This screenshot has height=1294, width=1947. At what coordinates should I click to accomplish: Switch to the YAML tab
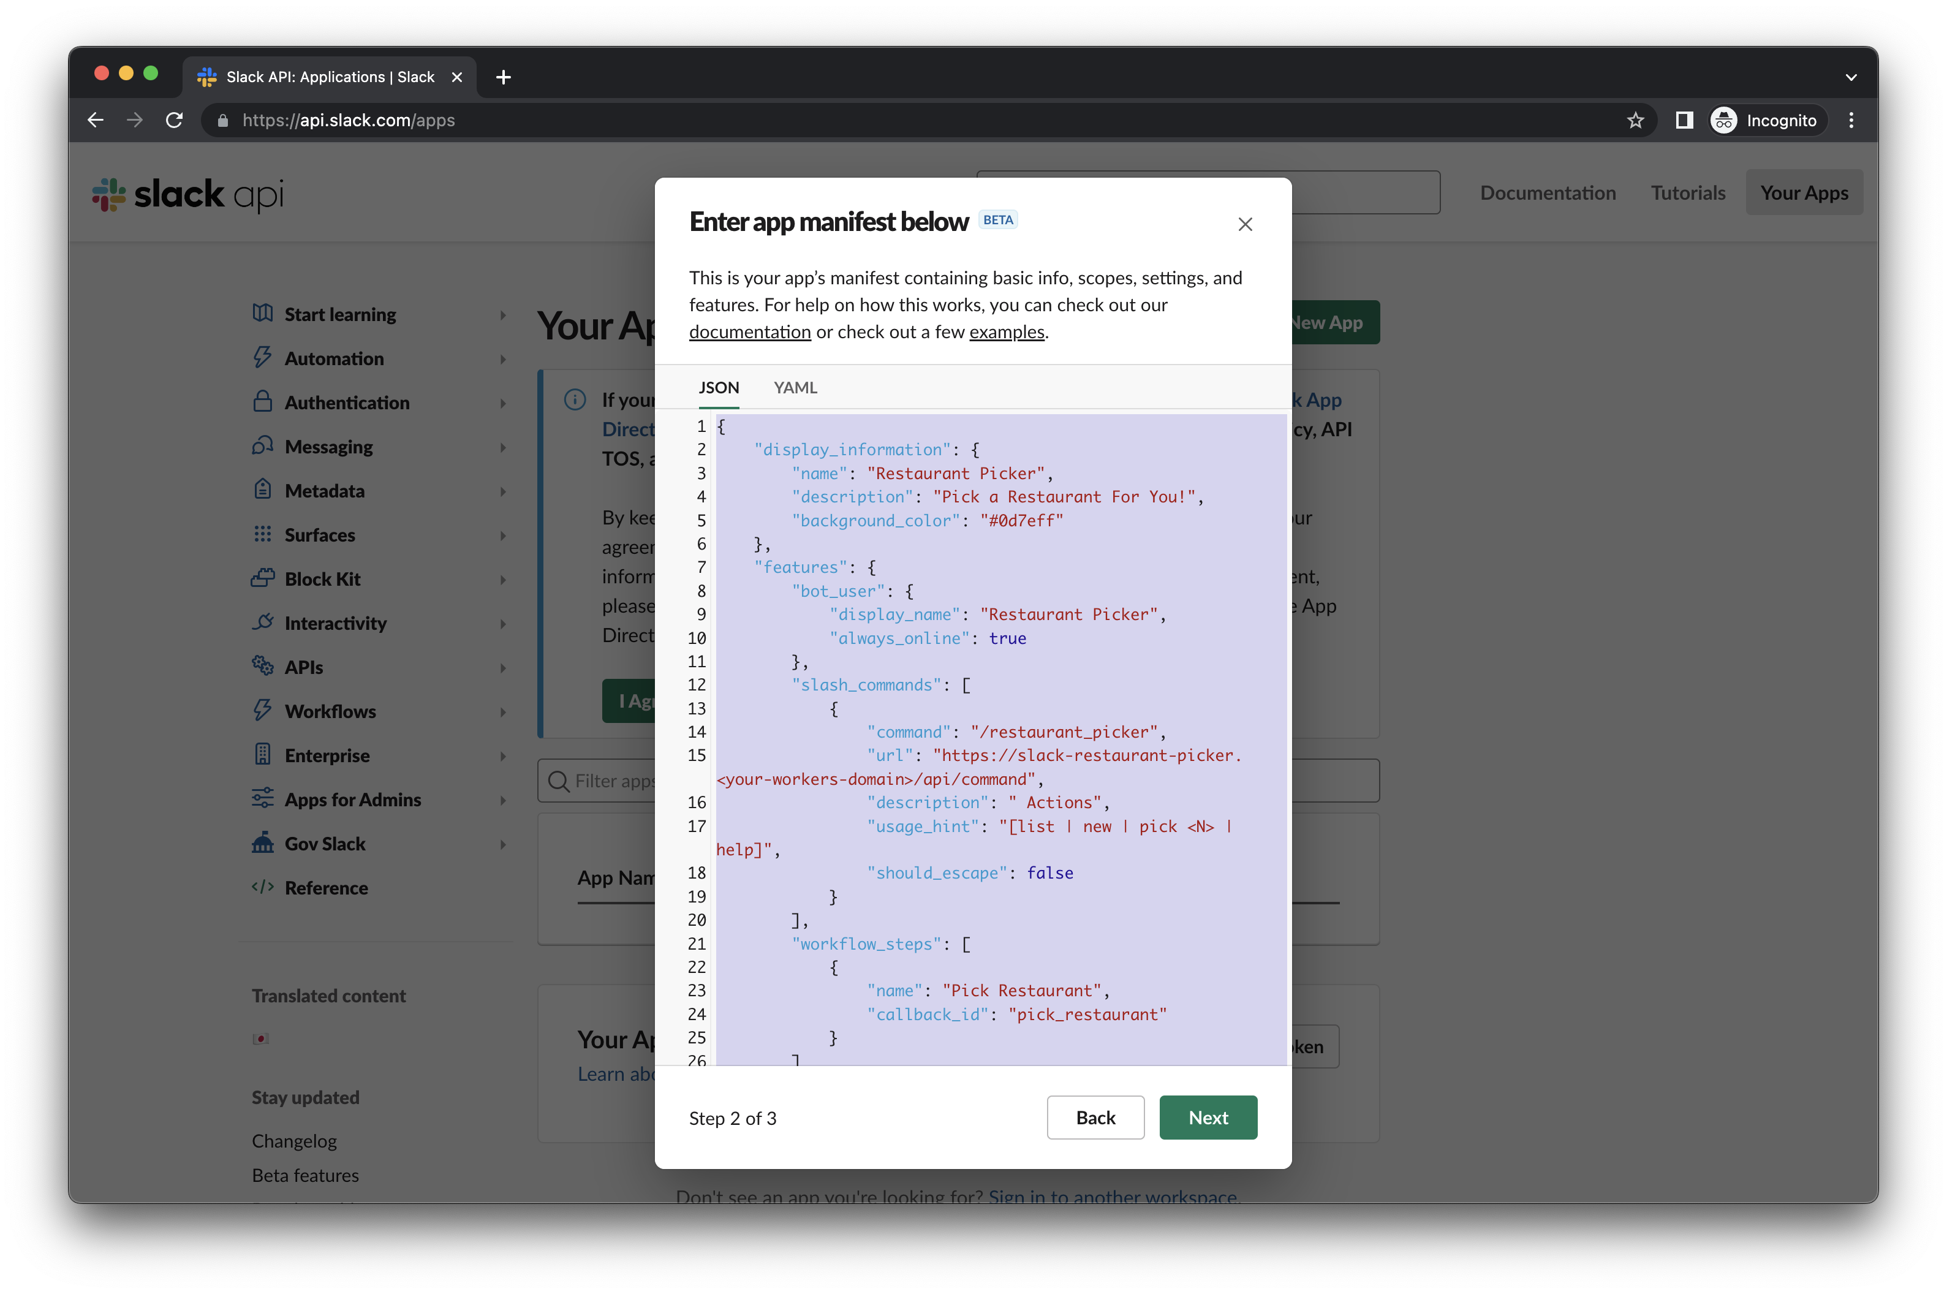[x=795, y=385]
